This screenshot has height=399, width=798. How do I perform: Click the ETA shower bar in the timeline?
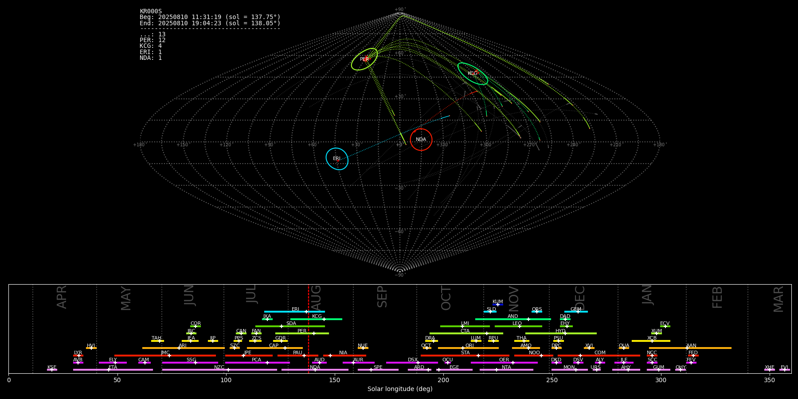(x=113, y=370)
